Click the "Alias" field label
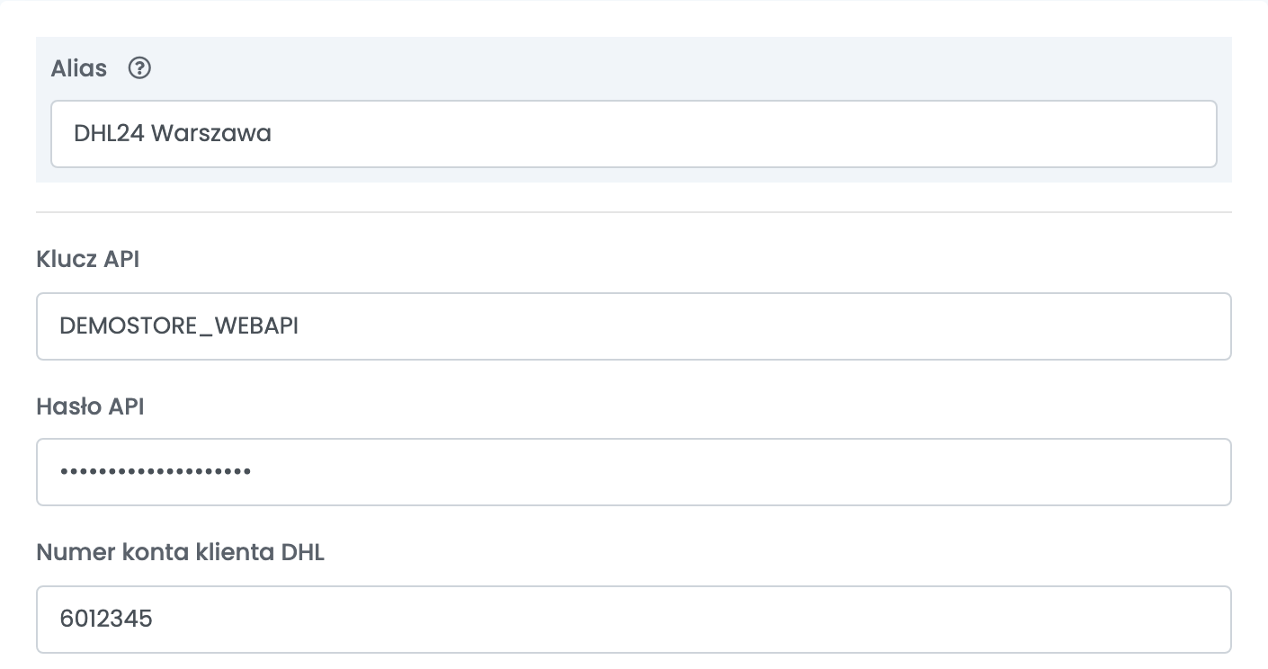This screenshot has width=1268, height=669. (x=79, y=68)
